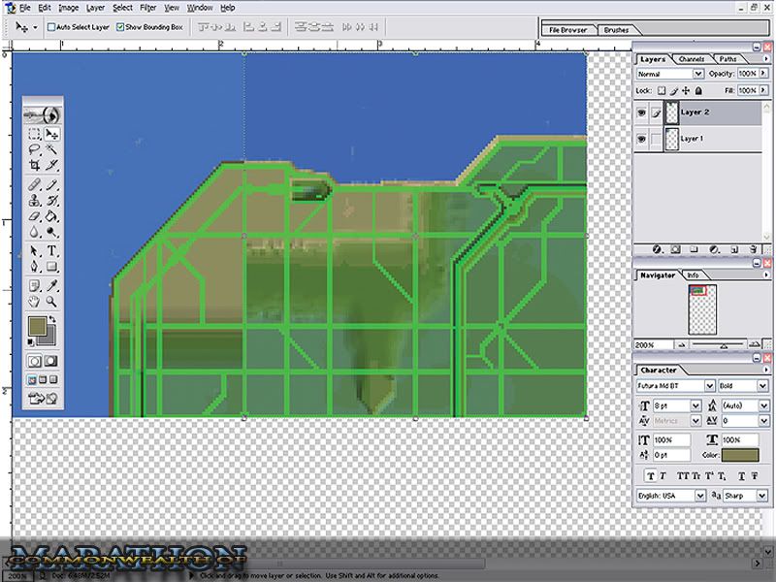Select the Path Selection arrow tool
This screenshot has width=776, height=582.
[34, 251]
